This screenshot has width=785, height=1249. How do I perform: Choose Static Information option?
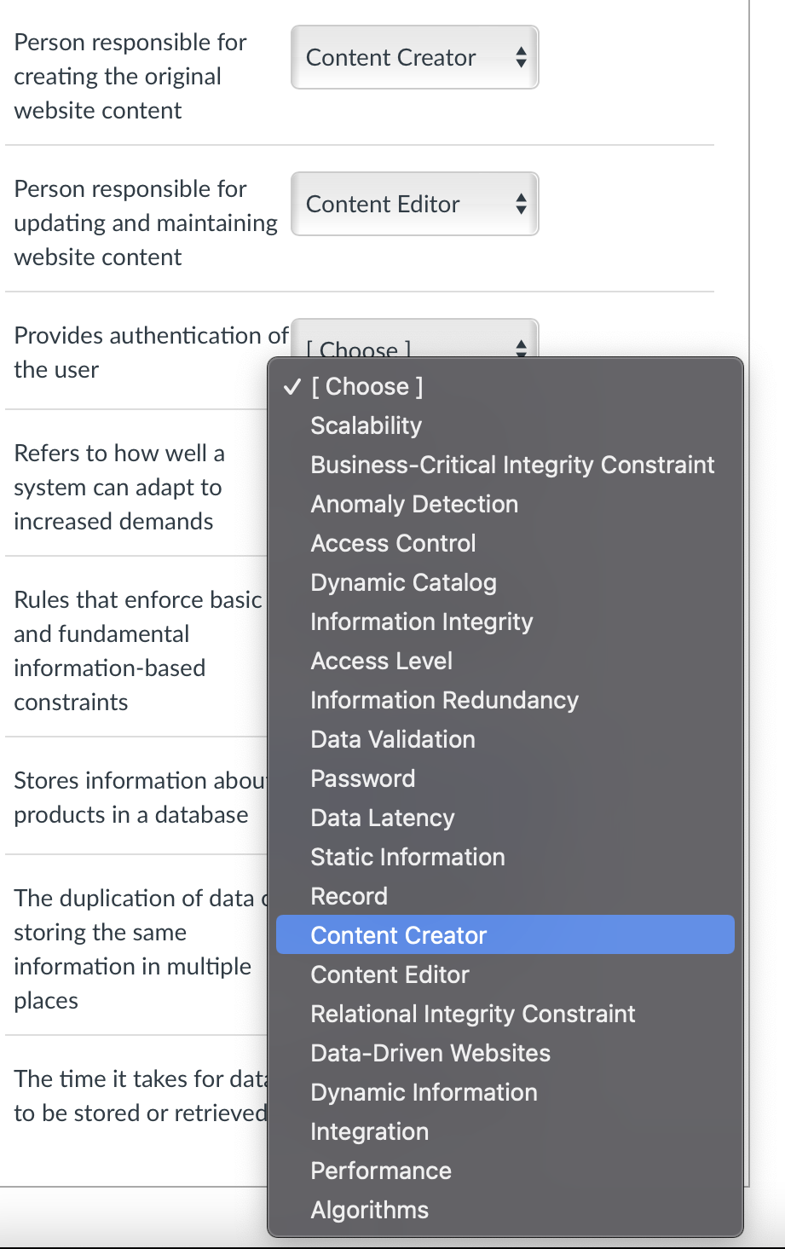pos(407,857)
